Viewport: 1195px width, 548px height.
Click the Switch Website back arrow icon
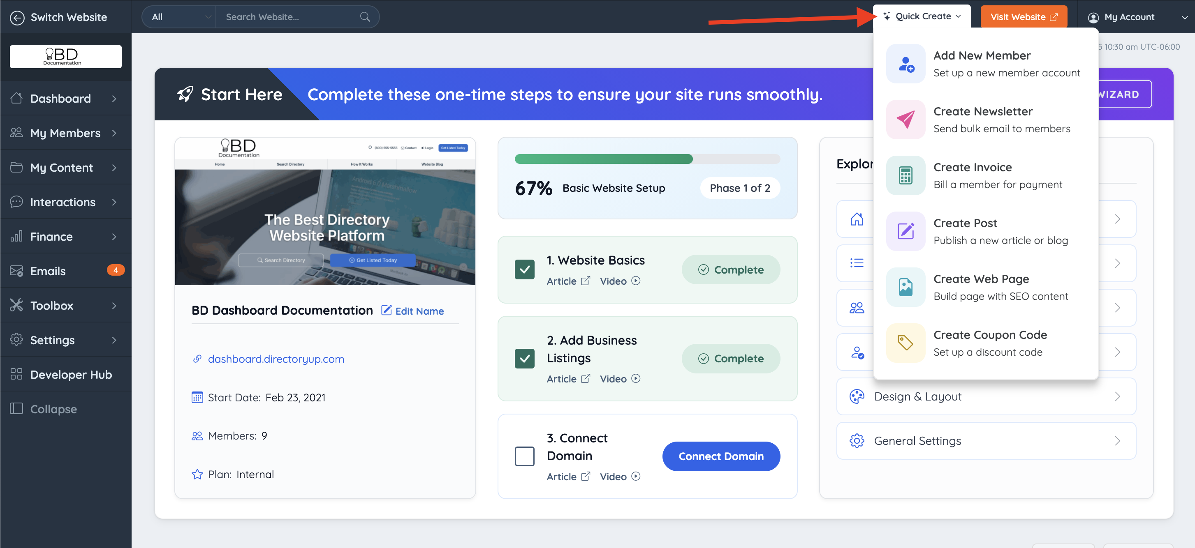pos(17,17)
